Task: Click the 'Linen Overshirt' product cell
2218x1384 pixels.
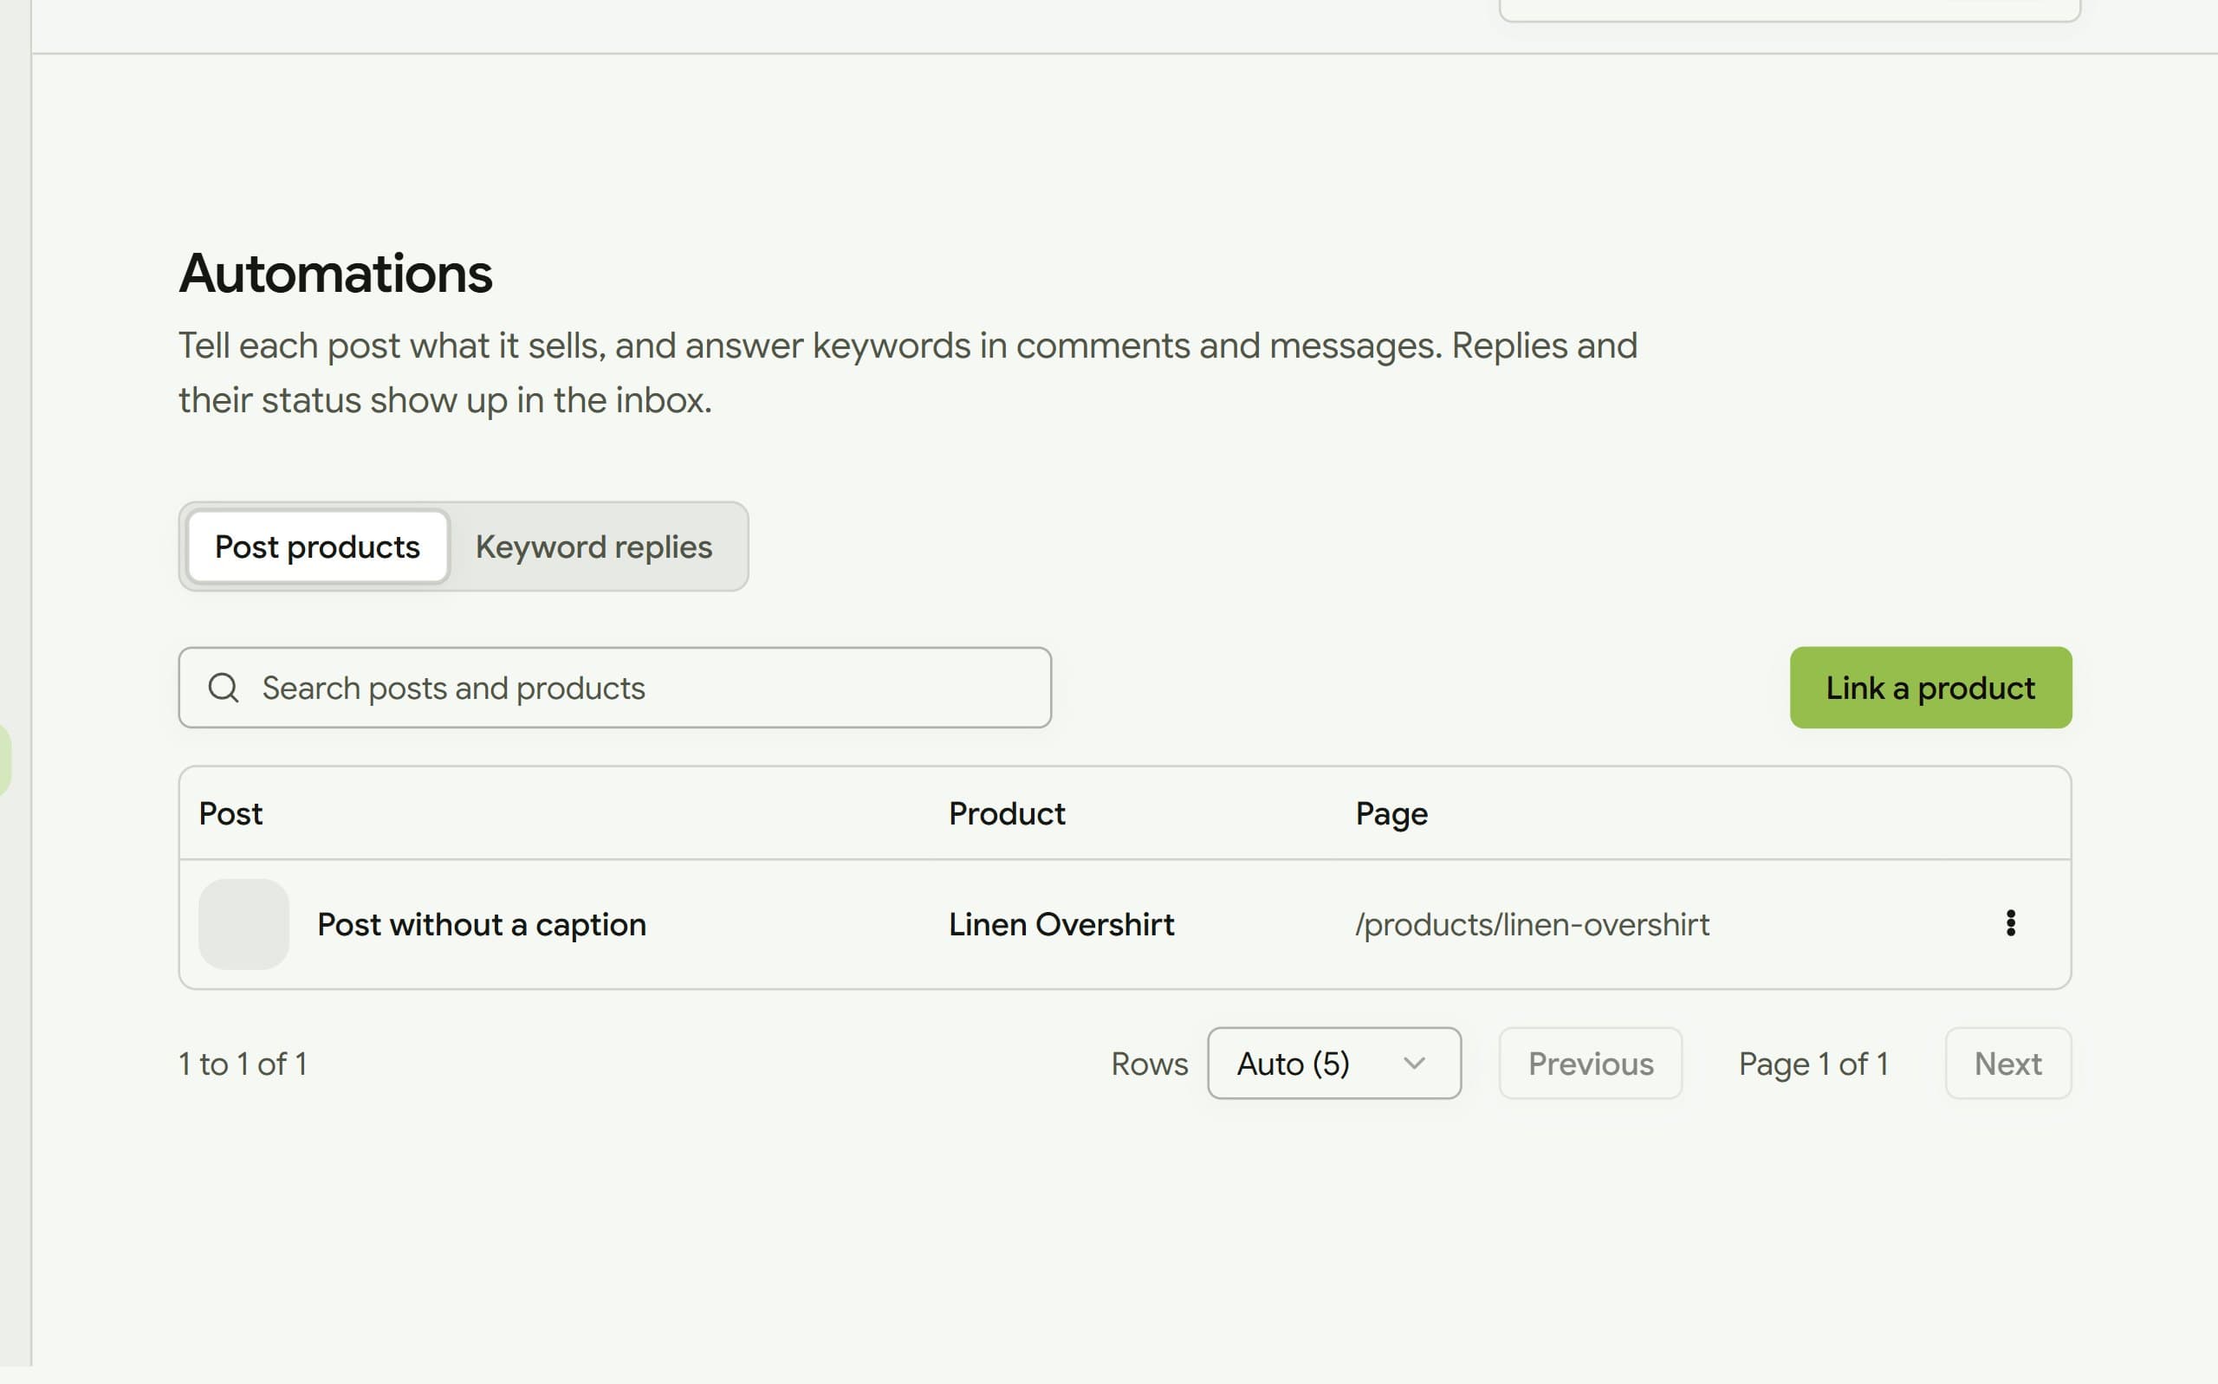Action: tap(1061, 924)
